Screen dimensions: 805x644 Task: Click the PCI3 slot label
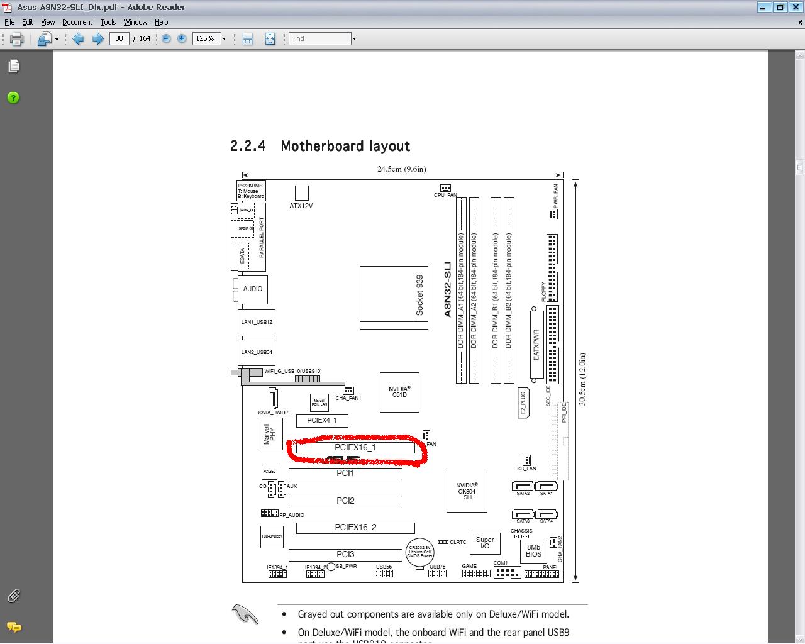point(345,554)
